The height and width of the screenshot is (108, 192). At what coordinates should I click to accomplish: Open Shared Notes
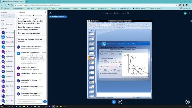tap(8, 24)
